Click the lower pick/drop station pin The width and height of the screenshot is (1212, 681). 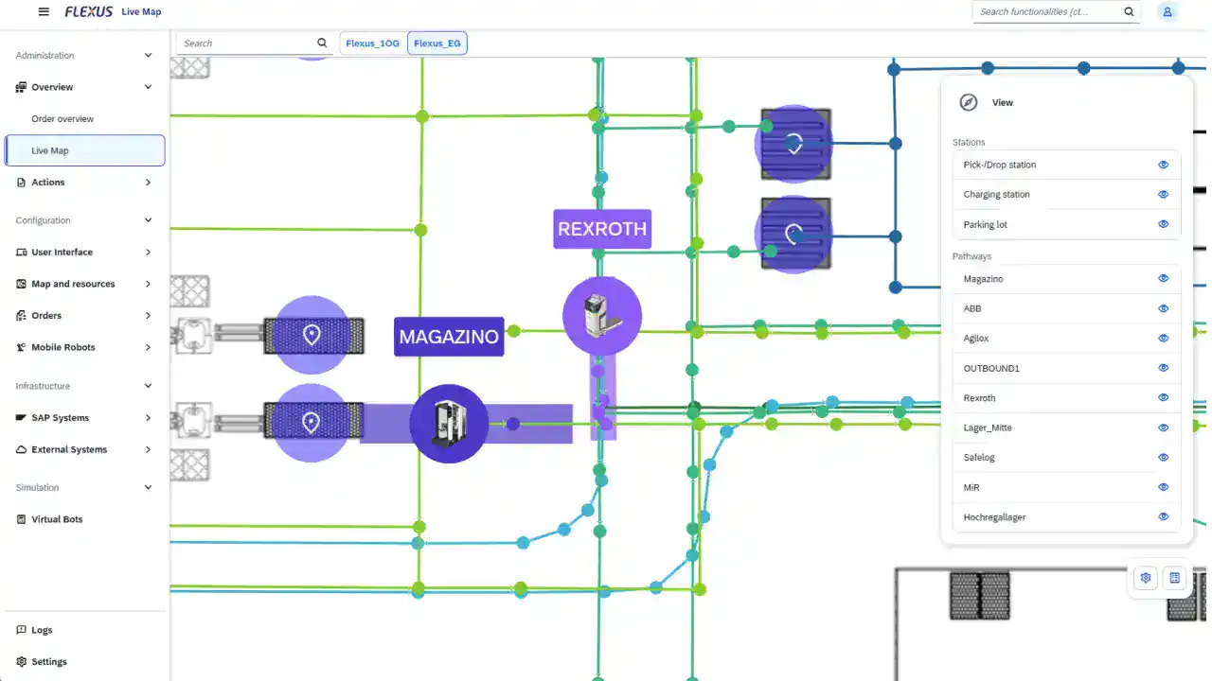311,423
